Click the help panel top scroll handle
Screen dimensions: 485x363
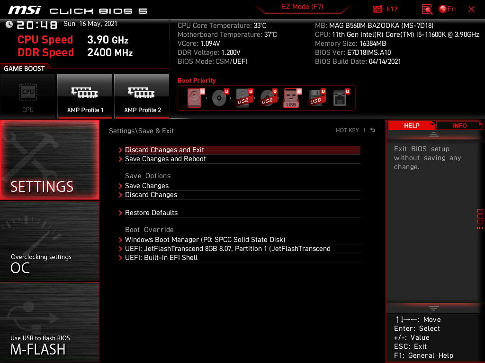point(434,134)
